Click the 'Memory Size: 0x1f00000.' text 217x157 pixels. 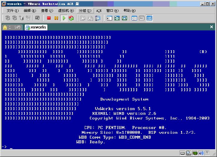point(112,132)
